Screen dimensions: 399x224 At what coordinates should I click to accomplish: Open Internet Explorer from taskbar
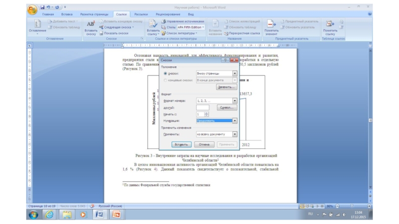pyautogui.click(x=49, y=215)
